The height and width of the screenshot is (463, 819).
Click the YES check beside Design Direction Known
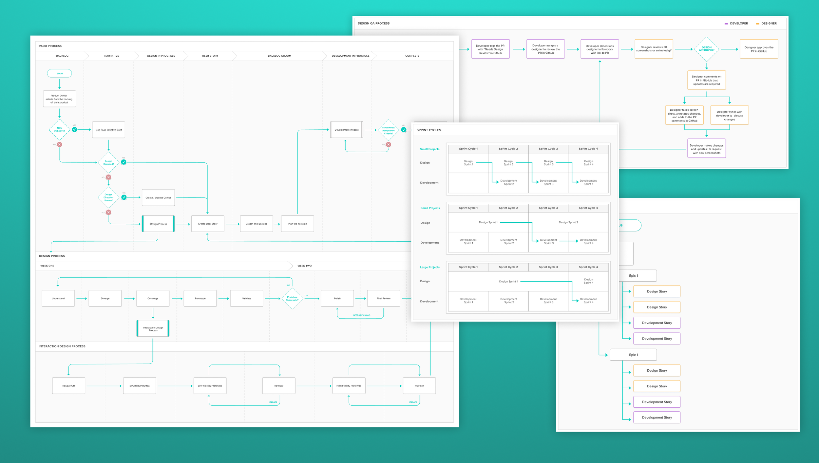tap(124, 197)
